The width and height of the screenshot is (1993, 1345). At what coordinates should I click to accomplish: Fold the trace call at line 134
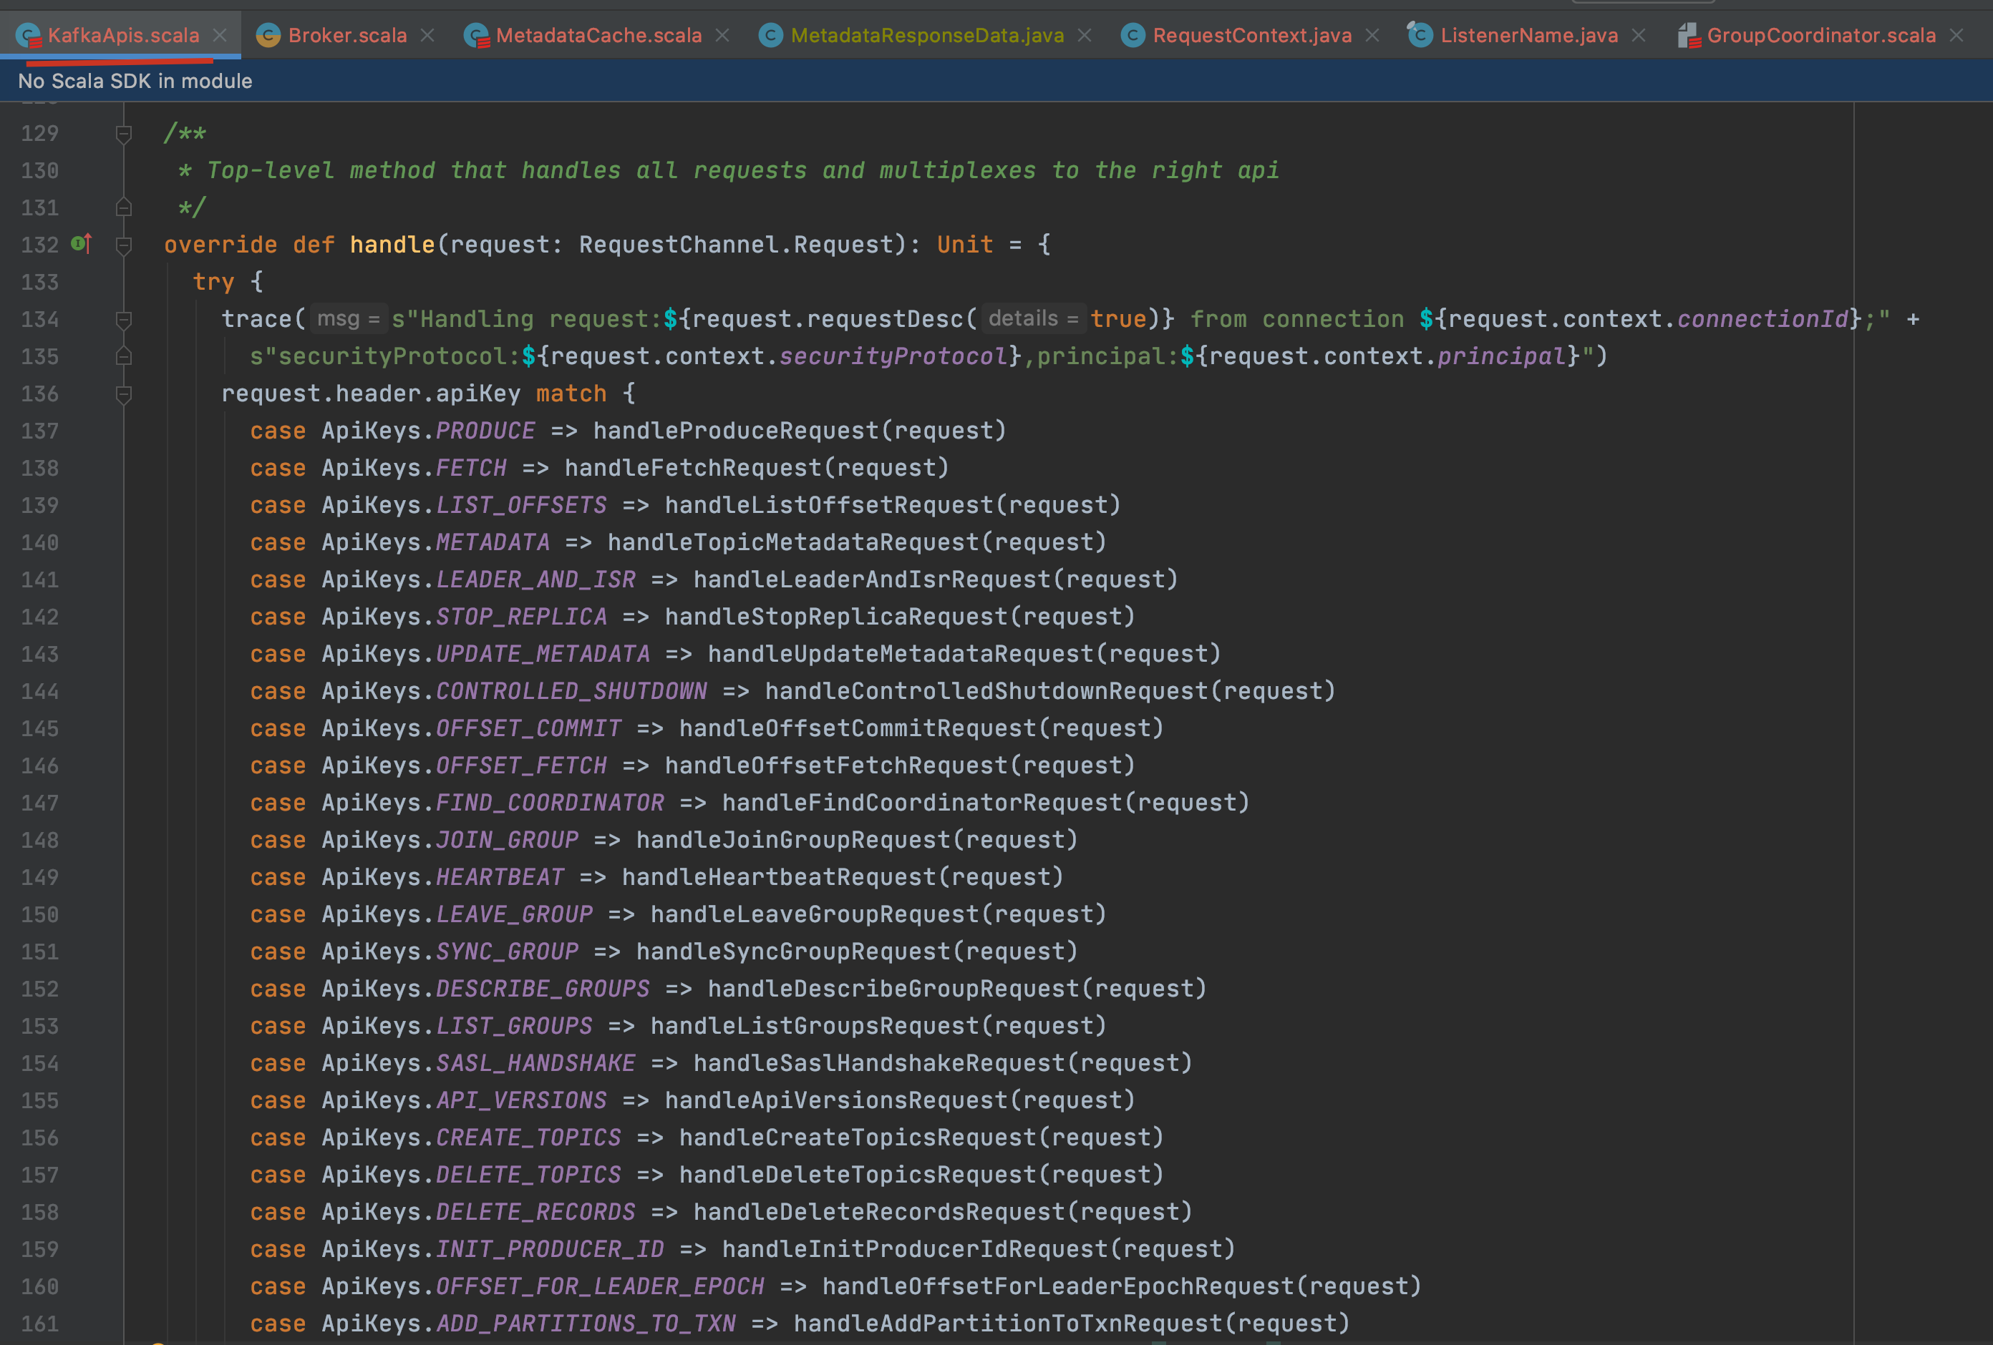click(x=124, y=320)
